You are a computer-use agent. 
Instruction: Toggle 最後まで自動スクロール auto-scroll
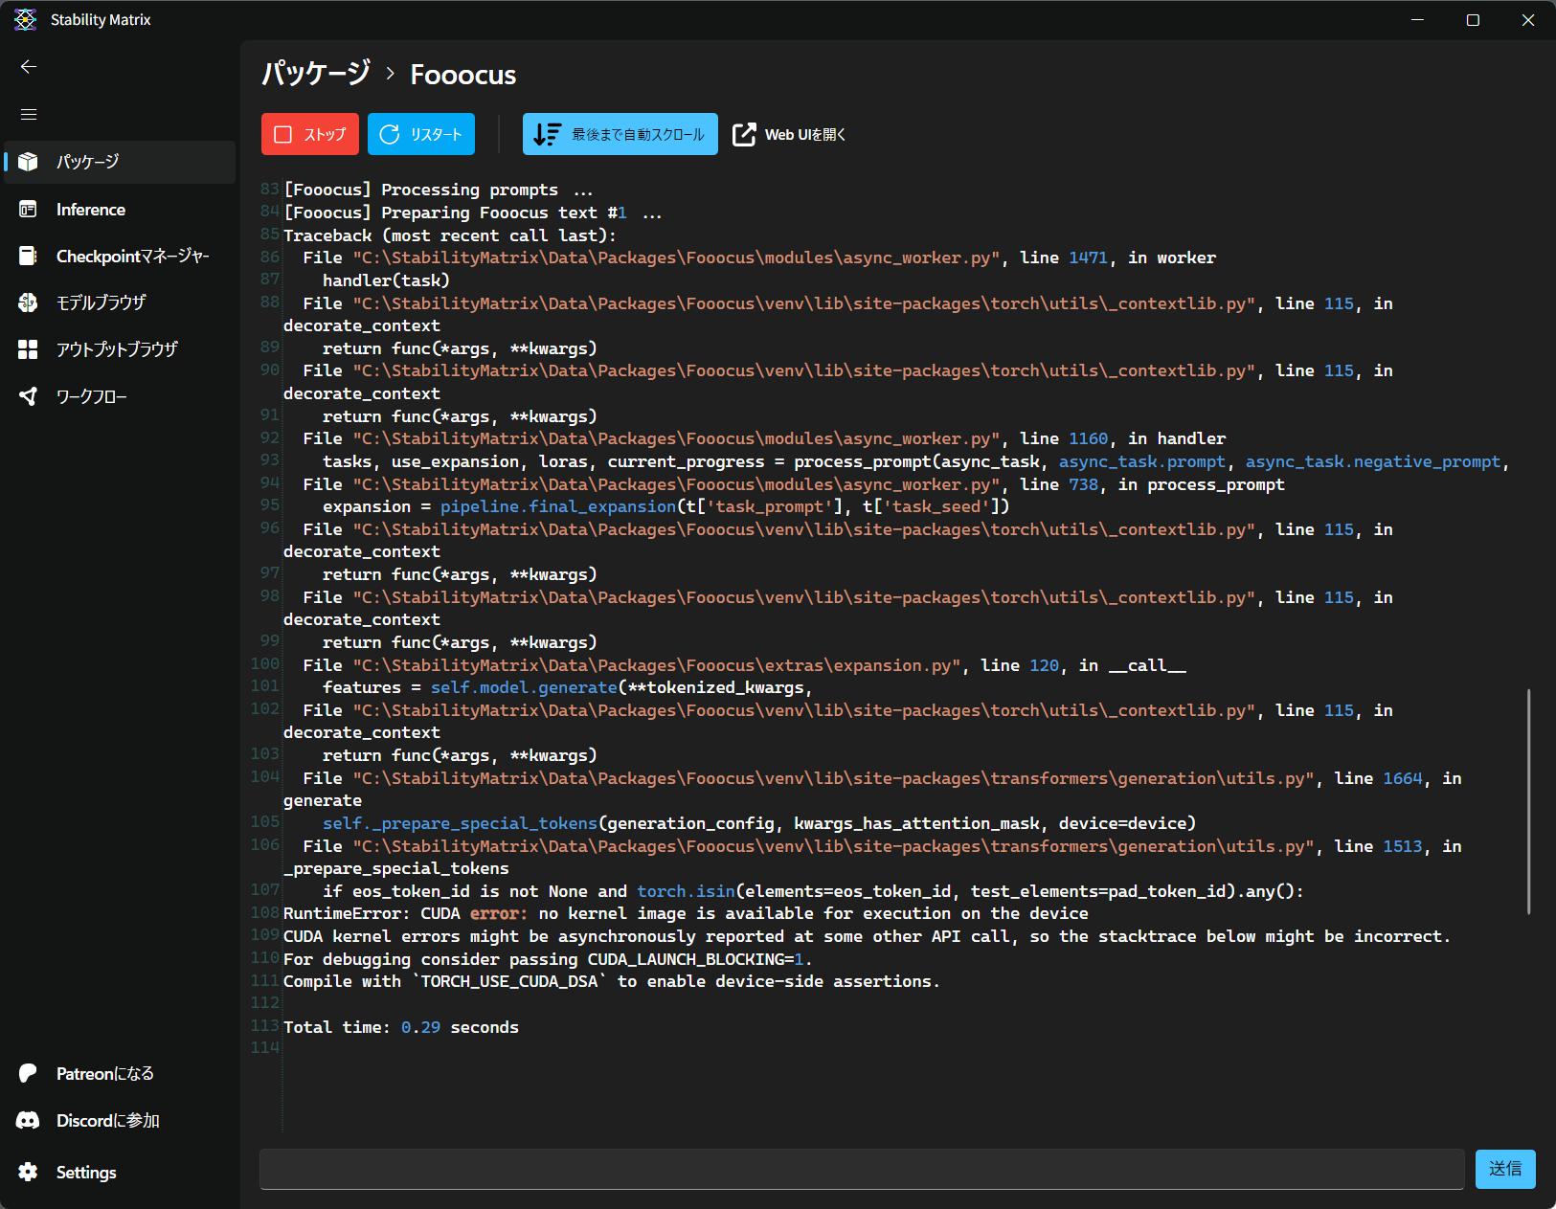click(620, 134)
